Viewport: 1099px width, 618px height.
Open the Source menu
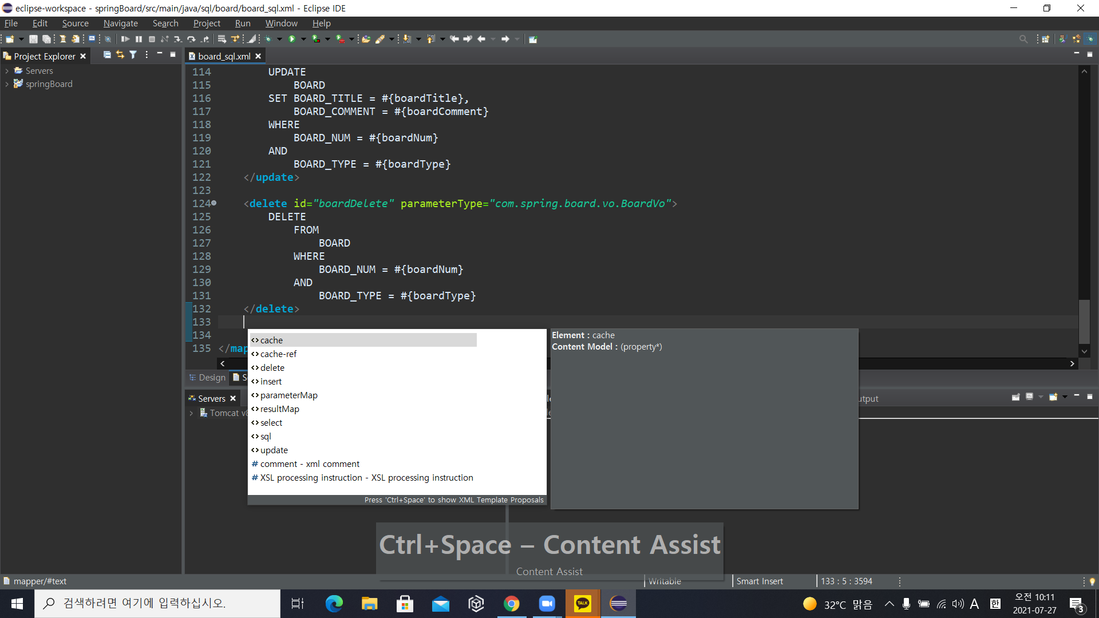75,23
